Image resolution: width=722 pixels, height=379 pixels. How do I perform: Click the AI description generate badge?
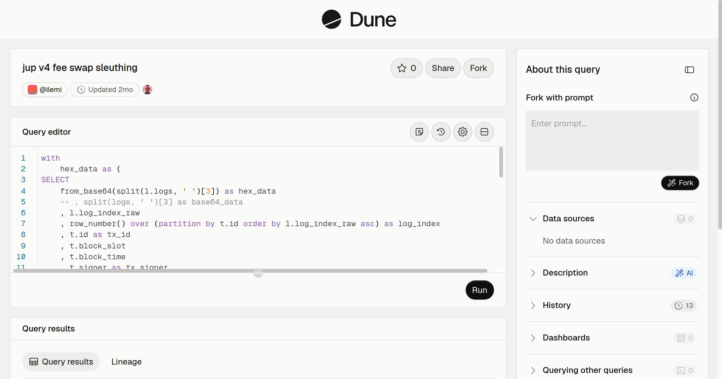point(684,273)
